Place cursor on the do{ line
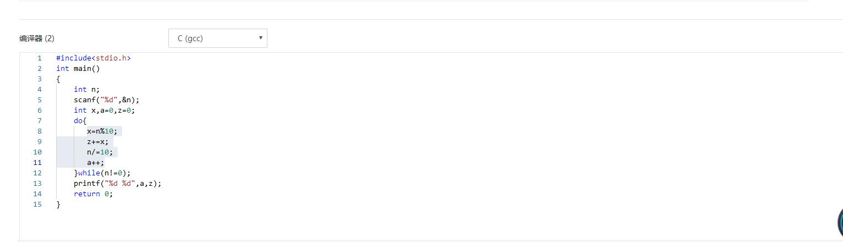The image size is (843, 243). 80,121
